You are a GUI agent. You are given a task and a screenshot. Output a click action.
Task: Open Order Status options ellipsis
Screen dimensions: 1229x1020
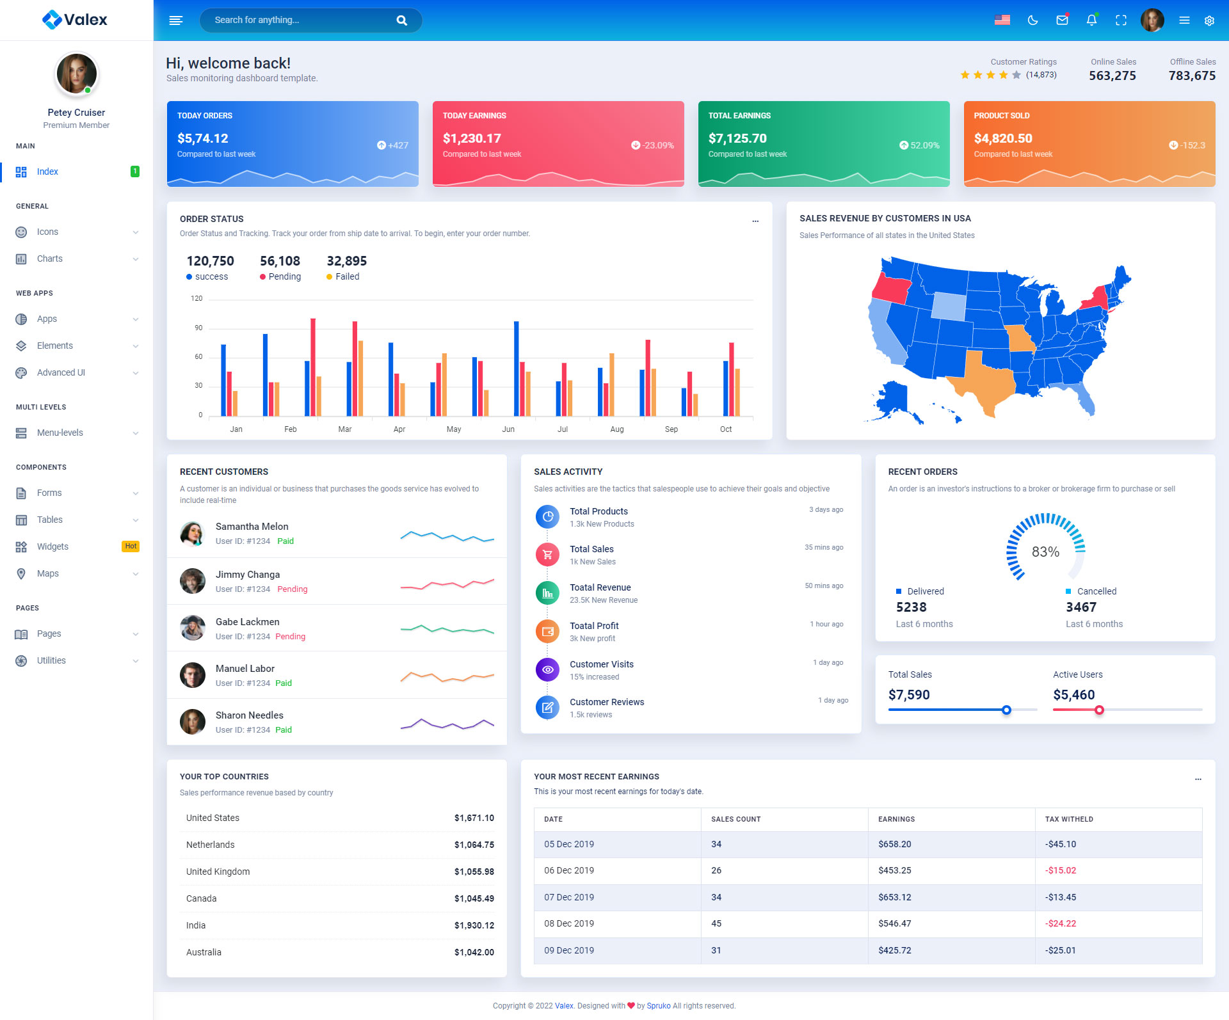(755, 221)
